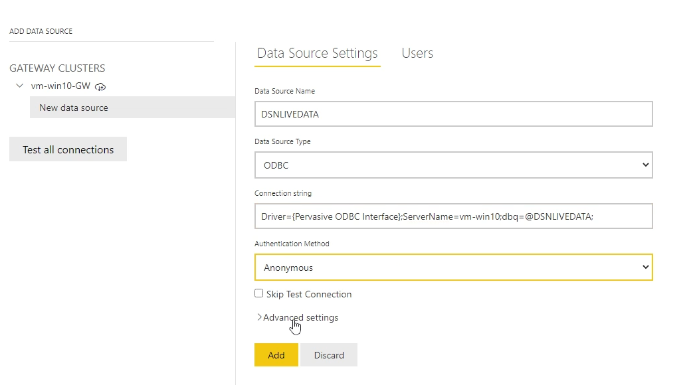Open the Data Source Type ODBC dropdown
This screenshot has height=385, width=695.
tap(453, 165)
